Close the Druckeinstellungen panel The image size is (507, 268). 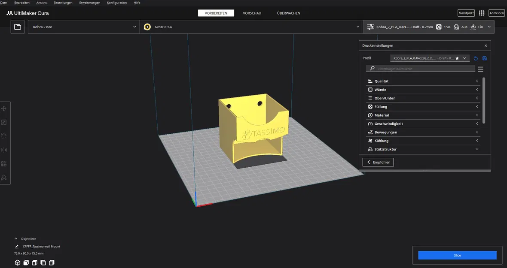[486, 46]
